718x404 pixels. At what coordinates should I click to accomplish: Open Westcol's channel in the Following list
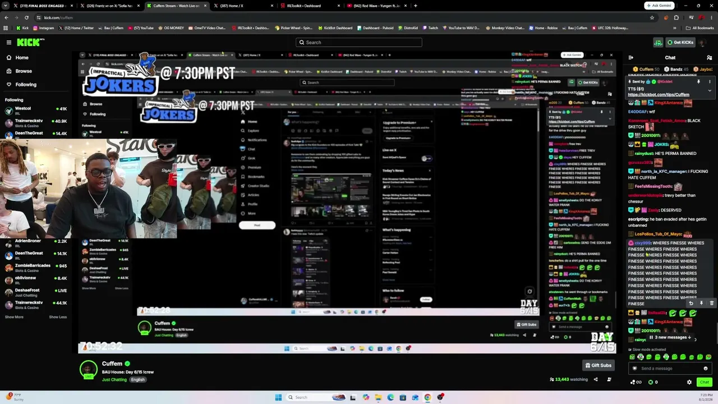point(36,111)
